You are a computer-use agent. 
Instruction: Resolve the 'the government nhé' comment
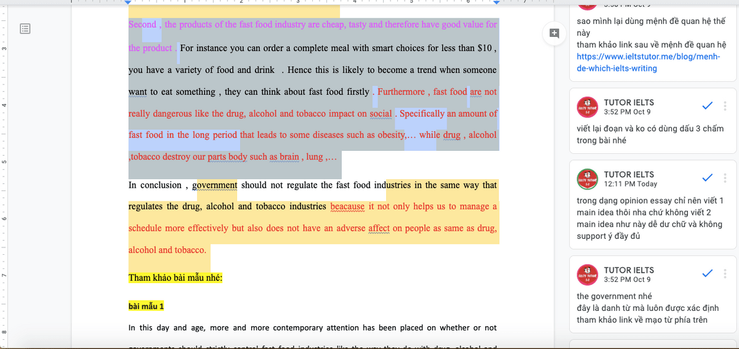[708, 274]
